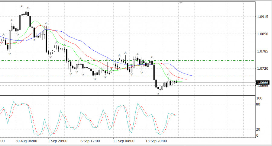The width and height of the screenshot is (272, 146).
Task: Select the current price label 1.0666
Action: coord(263,83)
